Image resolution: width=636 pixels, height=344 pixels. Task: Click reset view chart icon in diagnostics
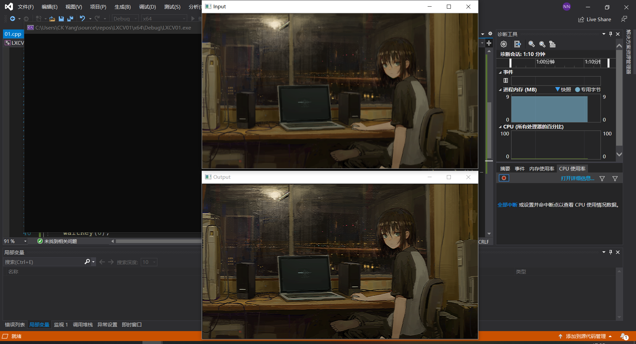[x=552, y=44]
